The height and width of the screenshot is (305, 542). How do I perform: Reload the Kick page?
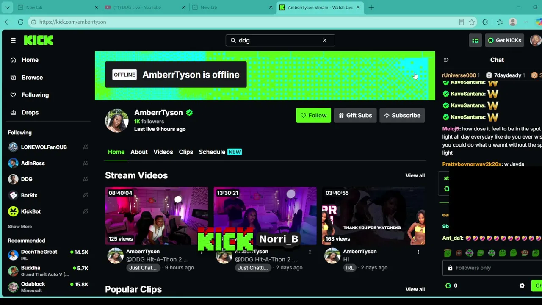click(x=20, y=22)
